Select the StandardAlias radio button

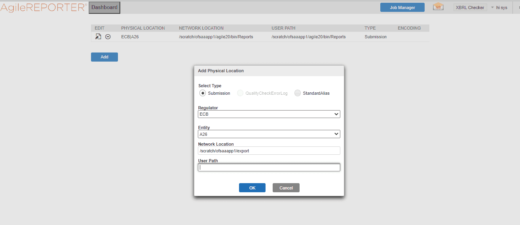pyautogui.click(x=298, y=93)
